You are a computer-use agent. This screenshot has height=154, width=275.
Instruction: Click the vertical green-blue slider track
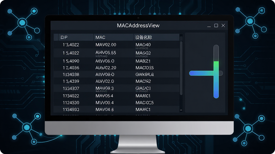pyautogui.click(x=216, y=72)
